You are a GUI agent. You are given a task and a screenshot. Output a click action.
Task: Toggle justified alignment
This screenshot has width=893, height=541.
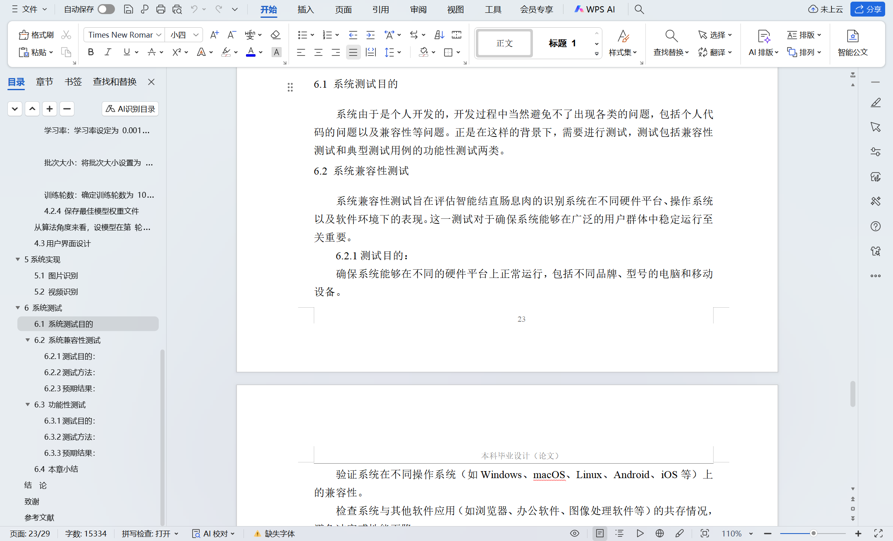pos(353,52)
